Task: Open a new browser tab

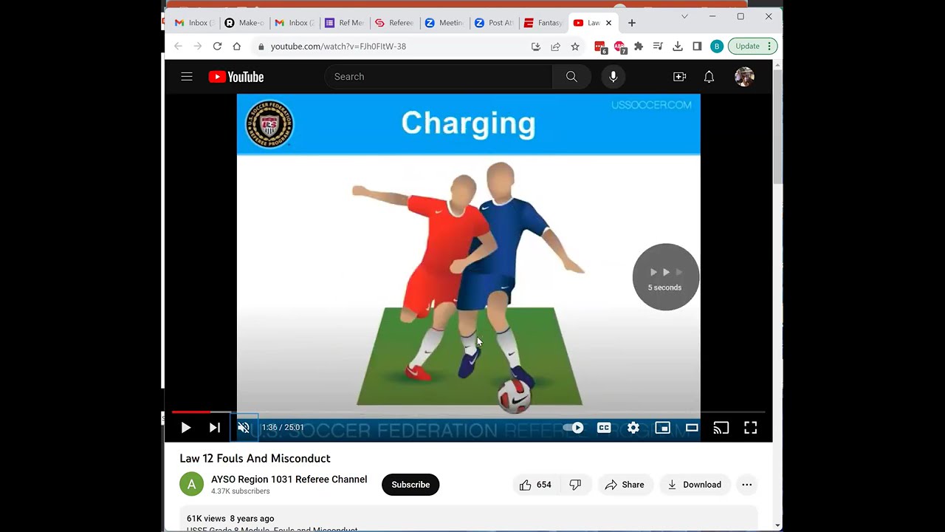Action: [x=631, y=23]
